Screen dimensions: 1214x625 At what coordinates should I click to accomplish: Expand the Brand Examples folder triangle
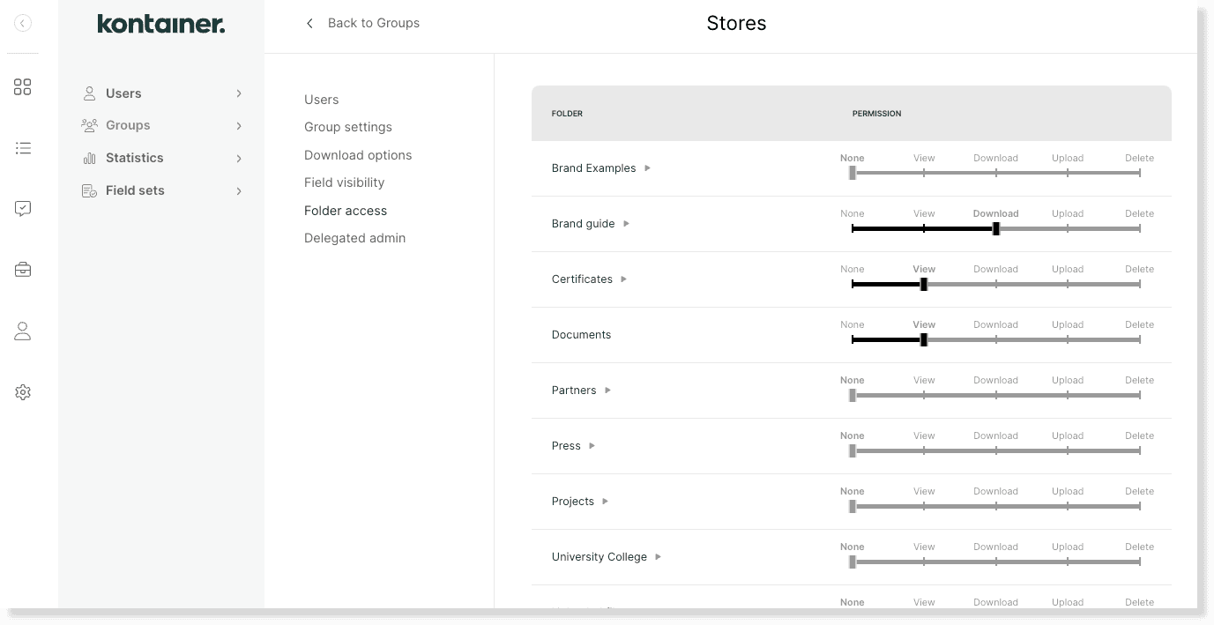(647, 168)
